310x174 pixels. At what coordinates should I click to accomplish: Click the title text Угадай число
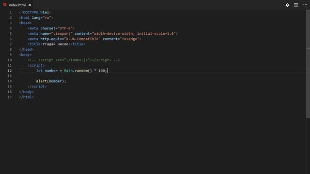55,44
